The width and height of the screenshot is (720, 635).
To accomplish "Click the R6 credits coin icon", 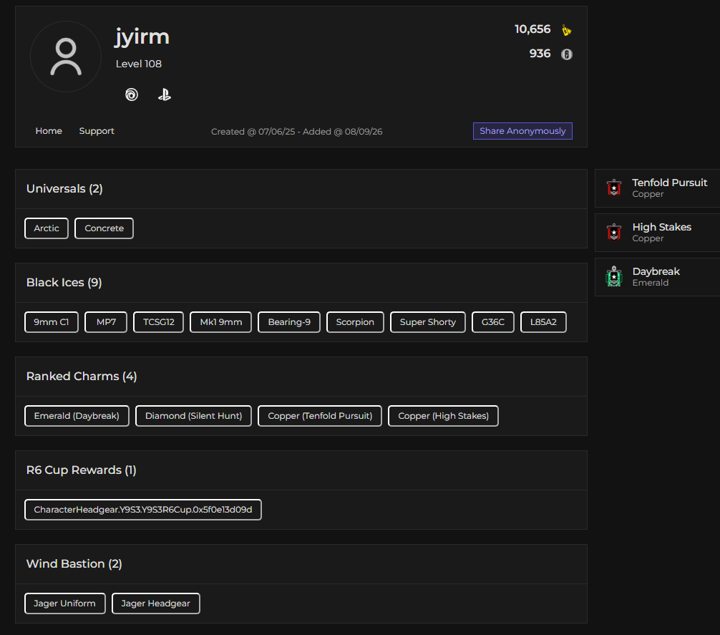I will pyautogui.click(x=567, y=54).
